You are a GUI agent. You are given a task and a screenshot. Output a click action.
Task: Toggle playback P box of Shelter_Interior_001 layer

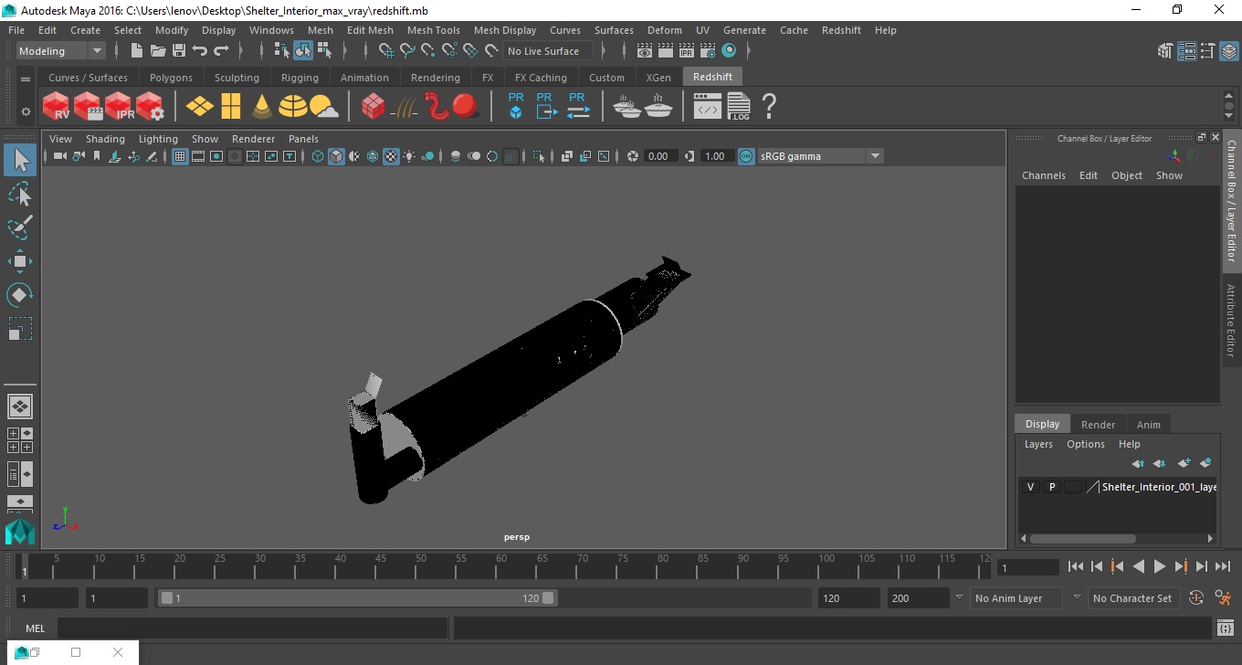(1051, 487)
